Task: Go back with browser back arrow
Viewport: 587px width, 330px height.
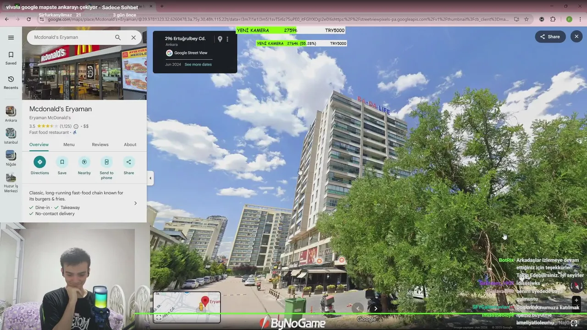Action: [6, 19]
